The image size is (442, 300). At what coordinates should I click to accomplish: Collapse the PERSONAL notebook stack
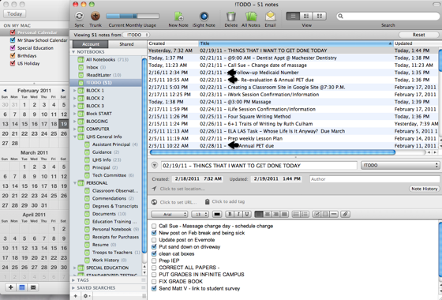click(x=75, y=183)
